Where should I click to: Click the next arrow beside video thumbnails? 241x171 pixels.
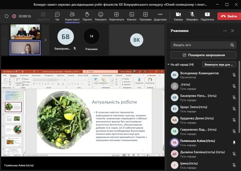click(46, 39)
